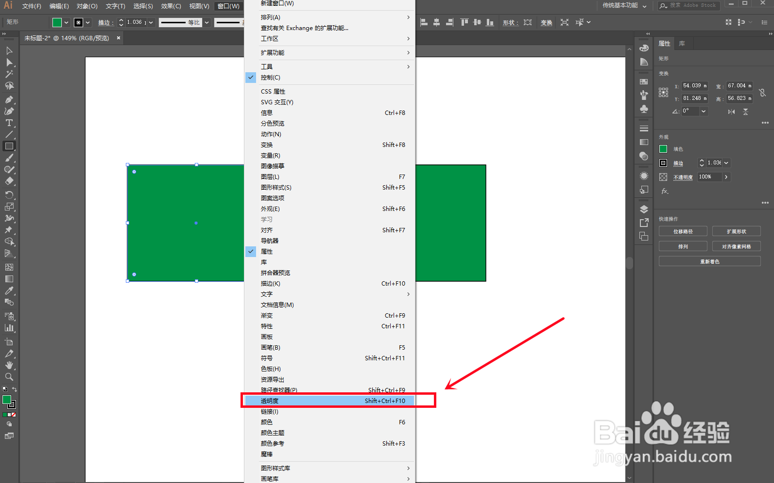Click 宽 width input field
Image resolution: width=774 pixels, height=483 pixels.
point(739,86)
